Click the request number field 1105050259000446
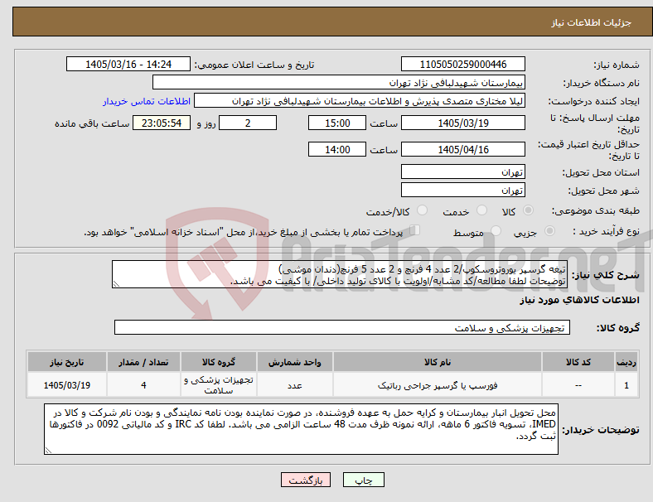Viewport: 653px width, 502px height. pos(463,64)
